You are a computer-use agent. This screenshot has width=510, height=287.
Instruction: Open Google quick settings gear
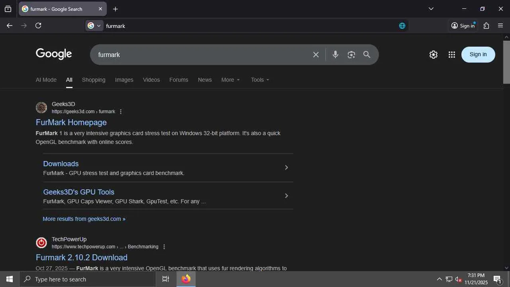(x=433, y=55)
